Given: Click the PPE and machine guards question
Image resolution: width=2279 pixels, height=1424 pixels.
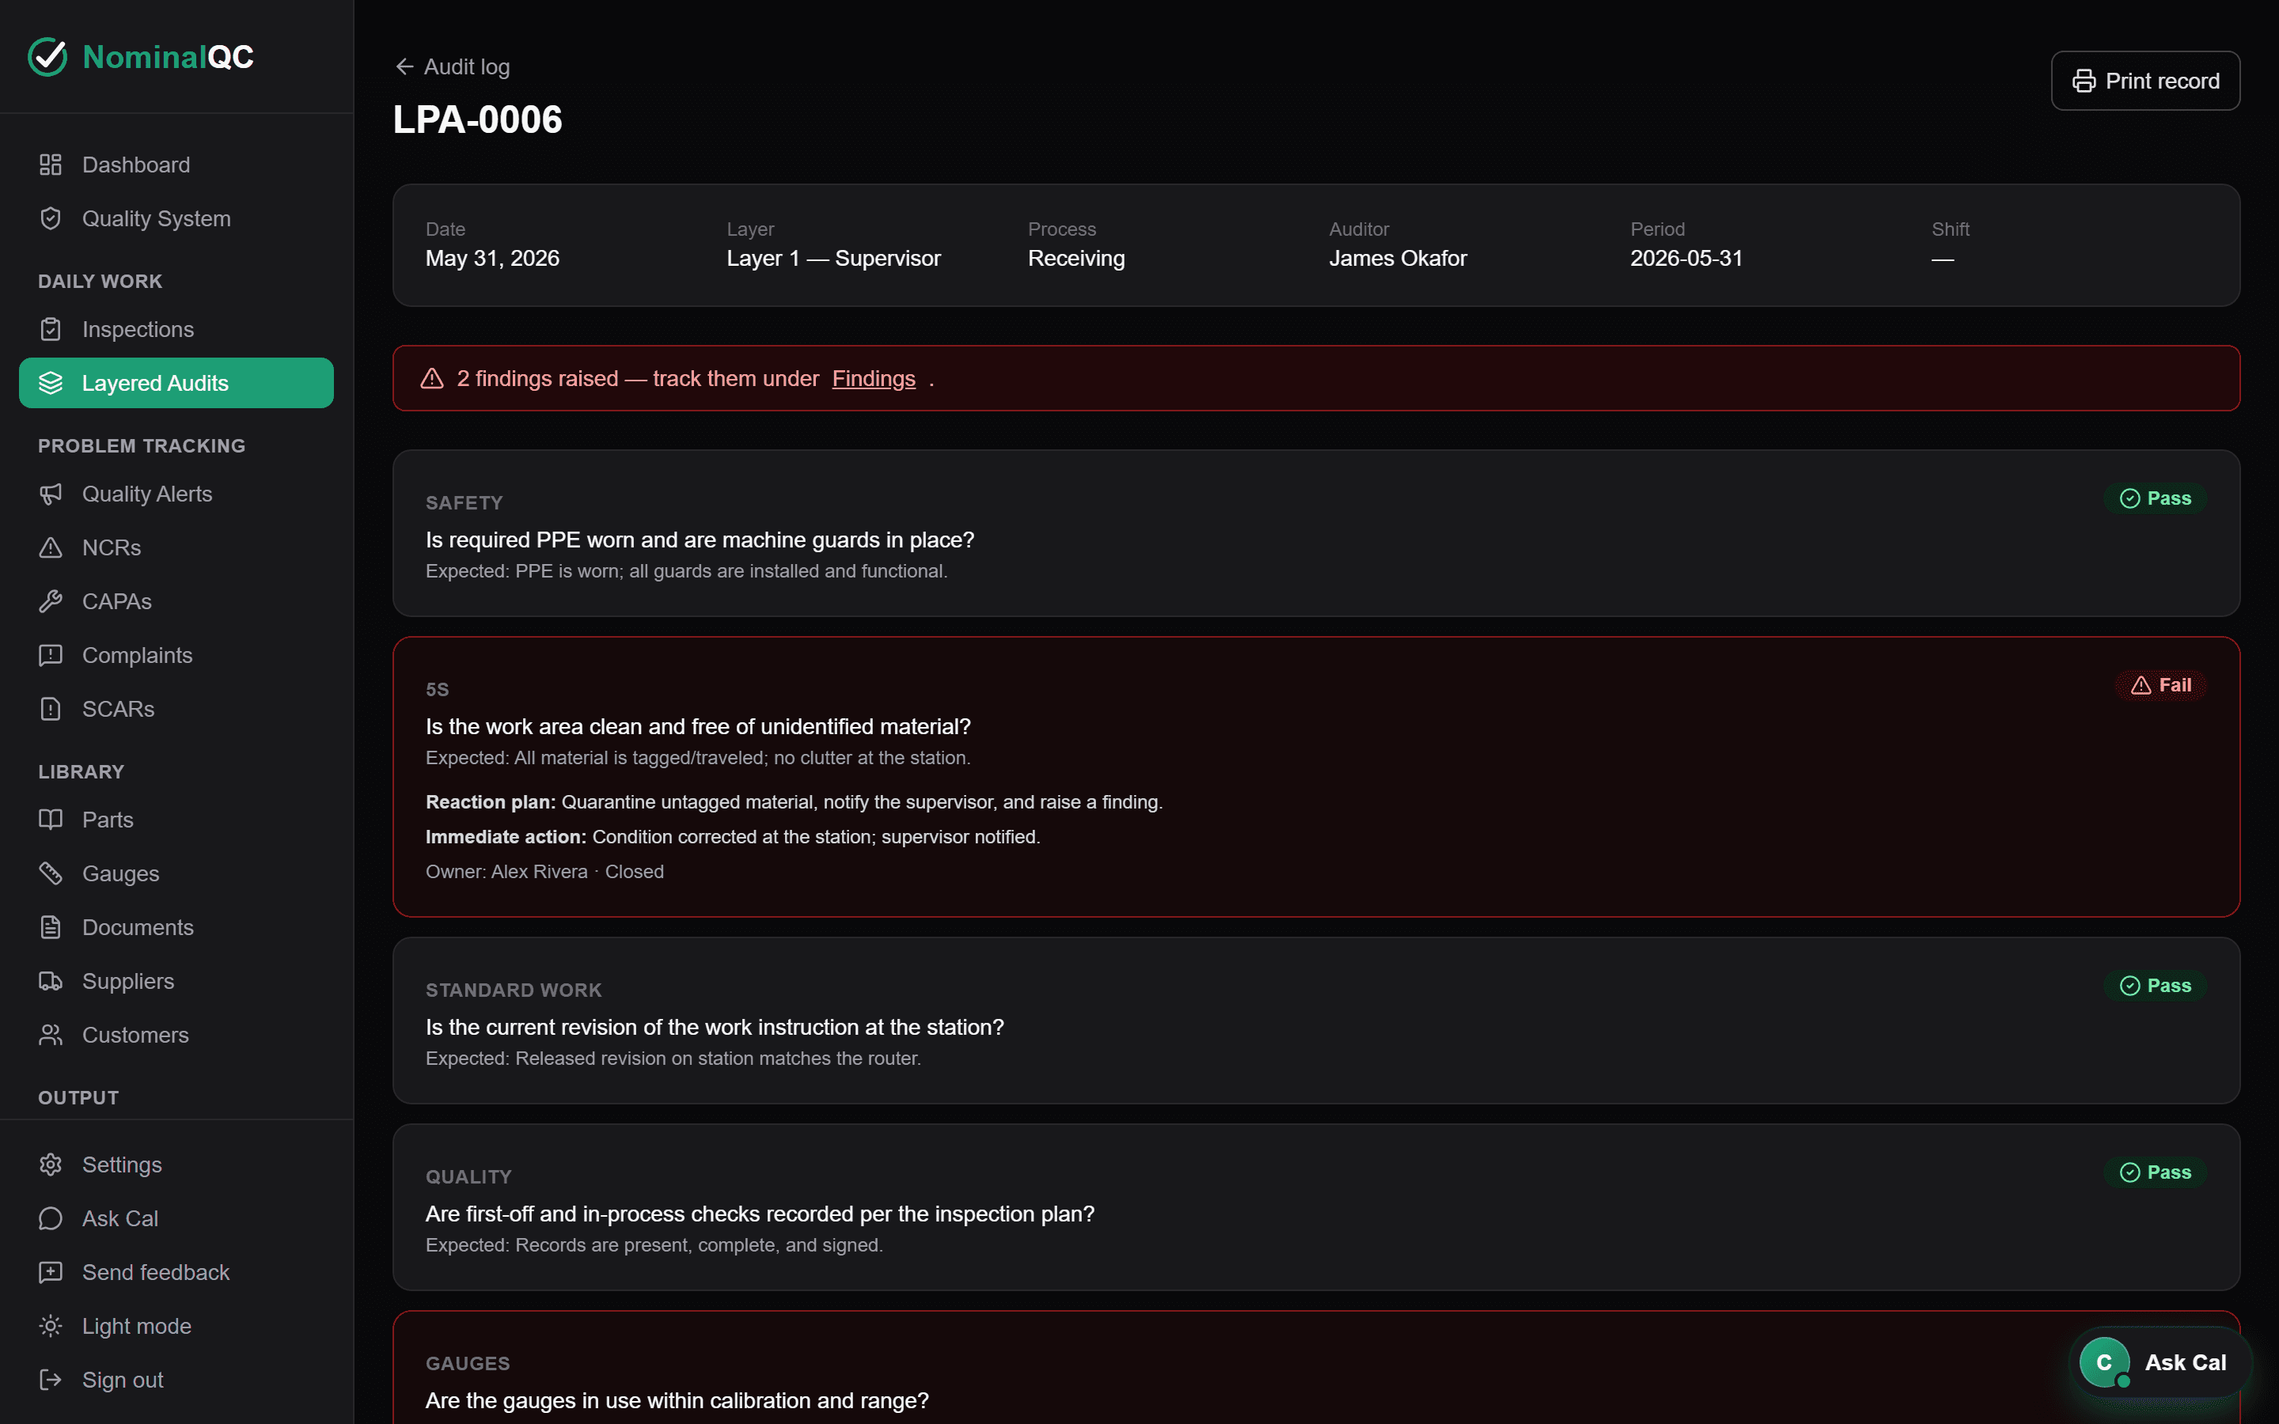Looking at the screenshot, I should pyautogui.click(x=700, y=540).
